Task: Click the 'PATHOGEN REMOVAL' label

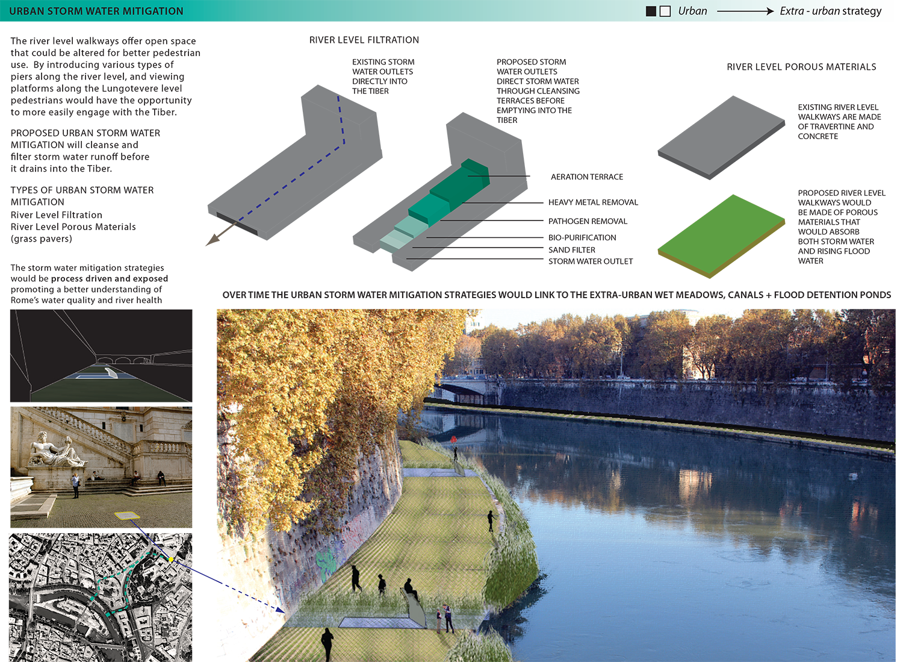Action: coord(588,221)
